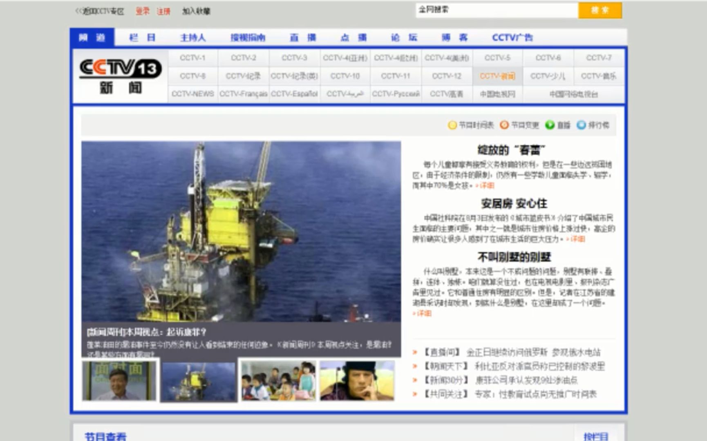Select the CCTV-12 channel

pos(447,76)
